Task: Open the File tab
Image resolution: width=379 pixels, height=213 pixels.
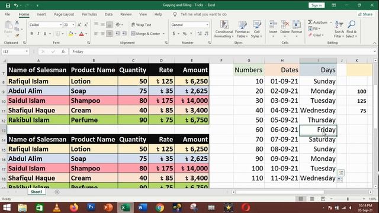Action: point(7,14)
